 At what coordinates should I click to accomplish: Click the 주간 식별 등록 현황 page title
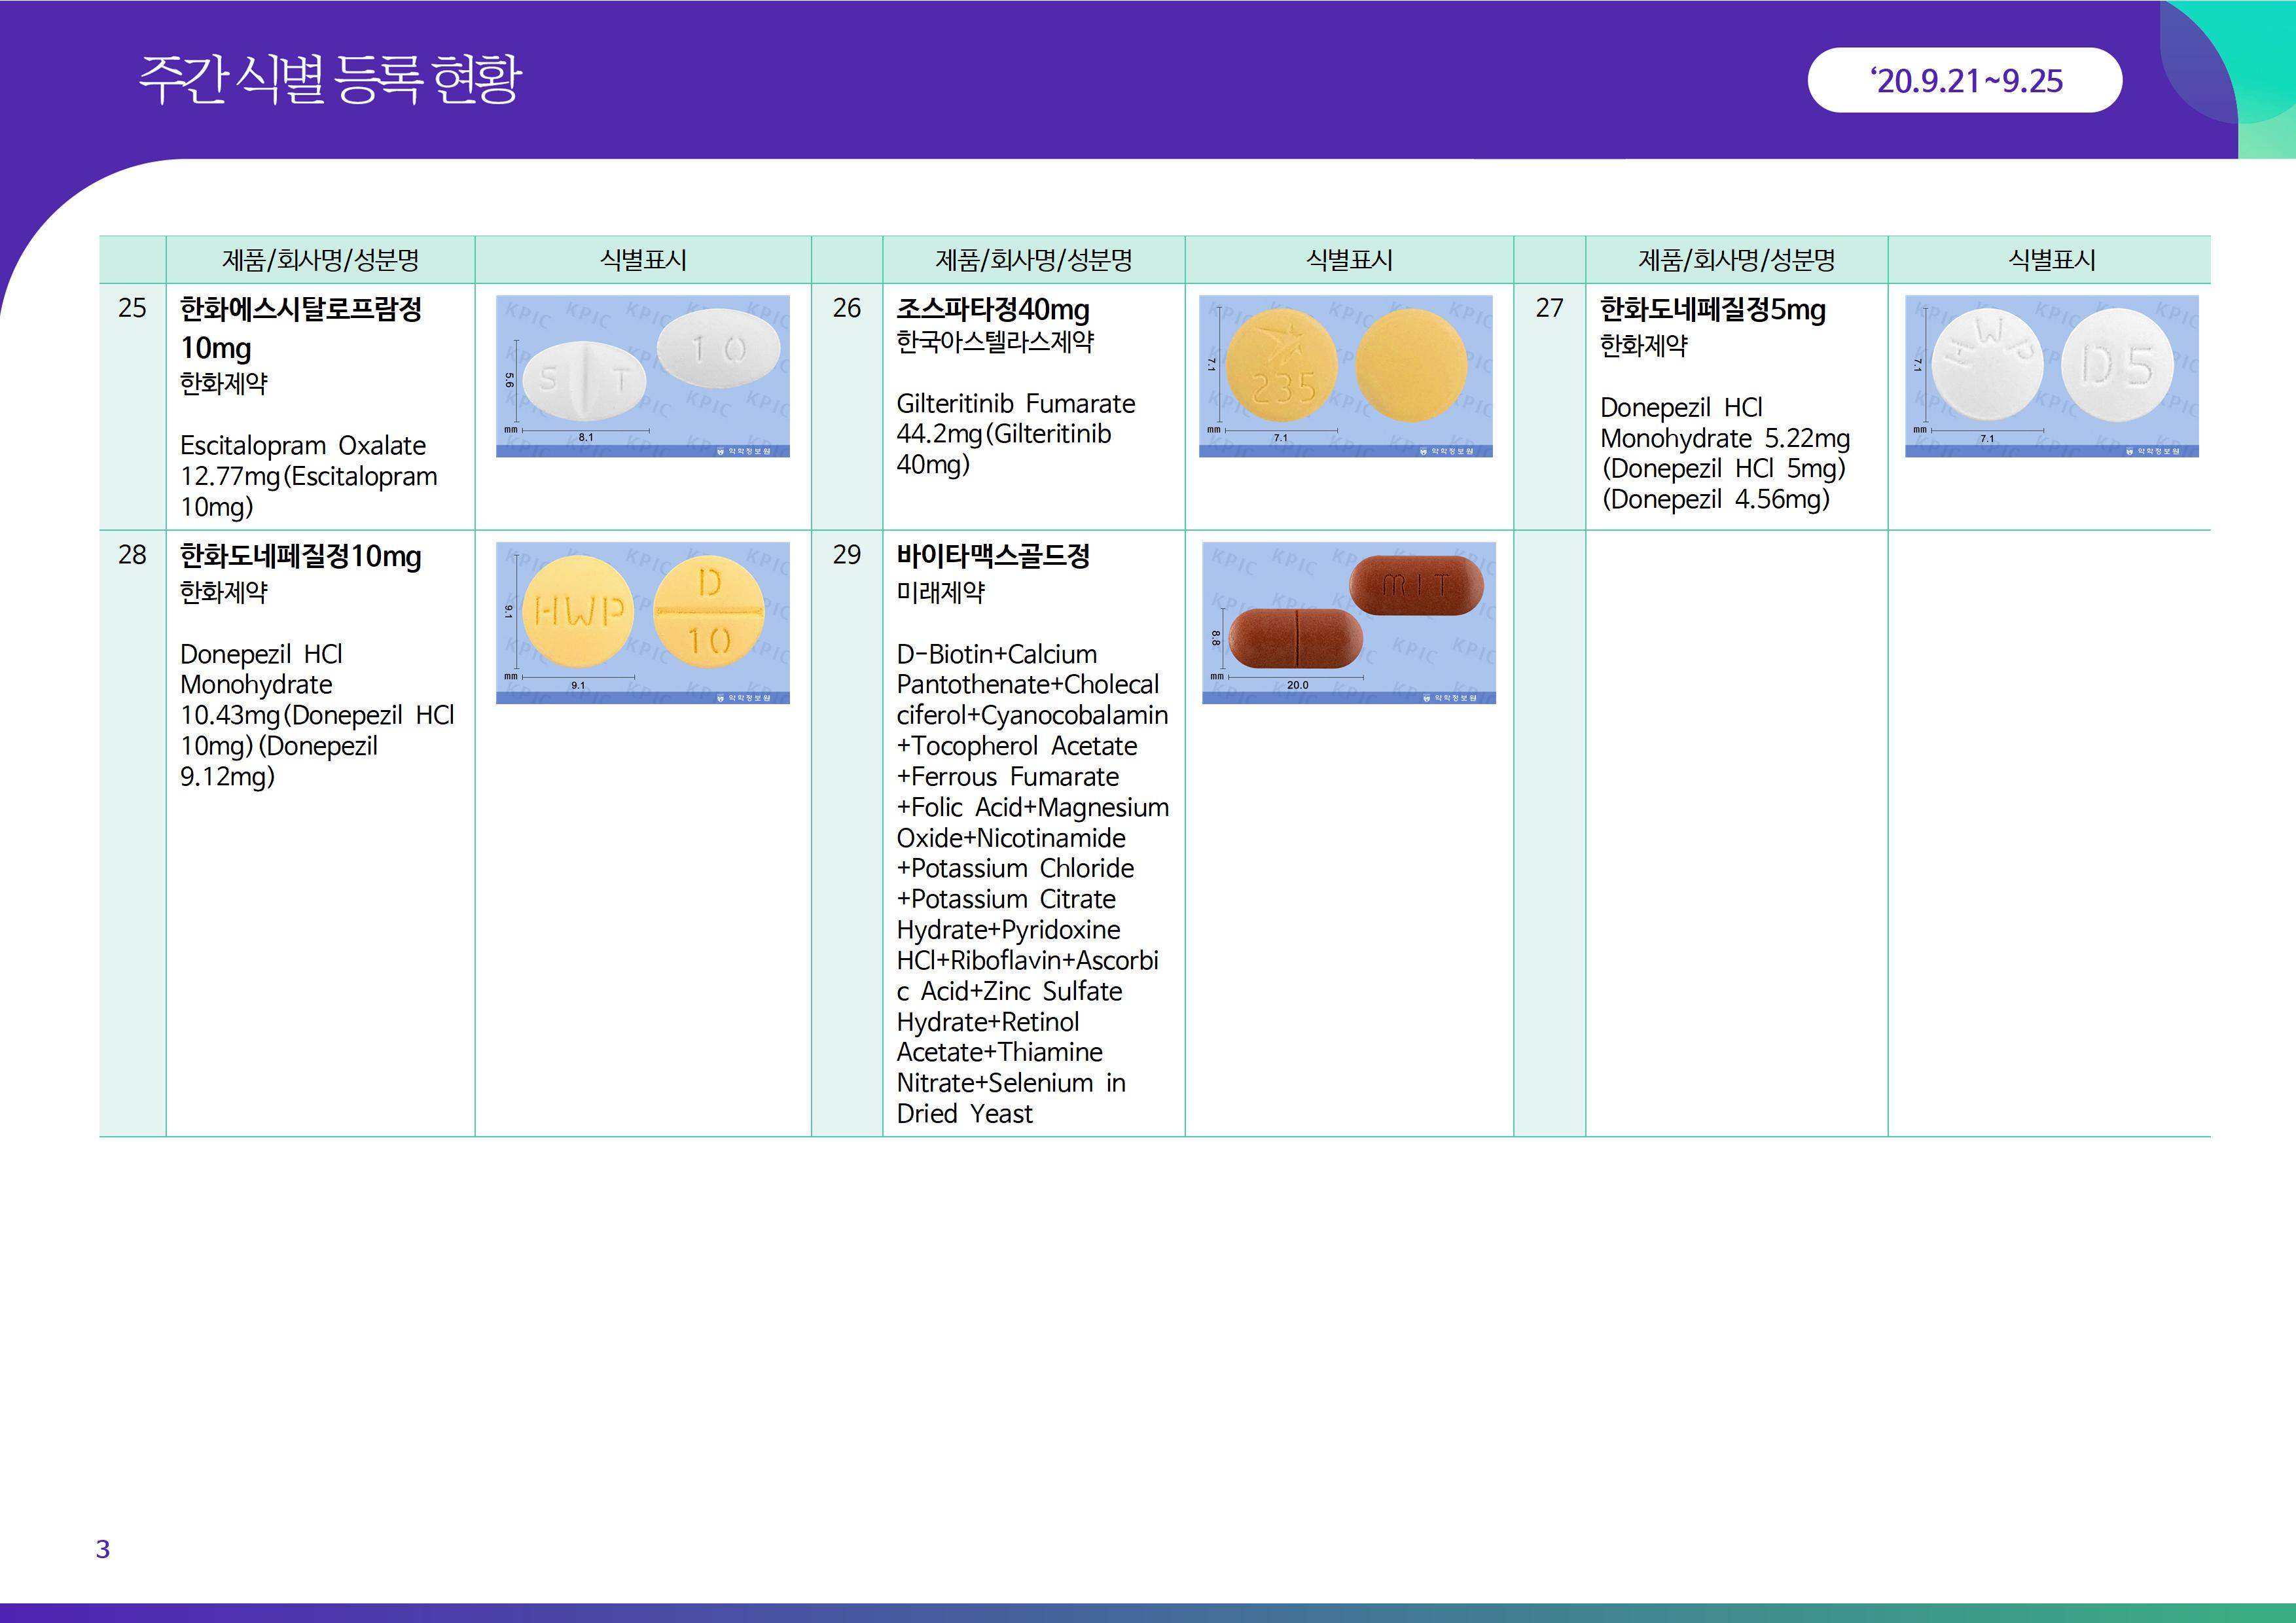click(x=330, y=79)
